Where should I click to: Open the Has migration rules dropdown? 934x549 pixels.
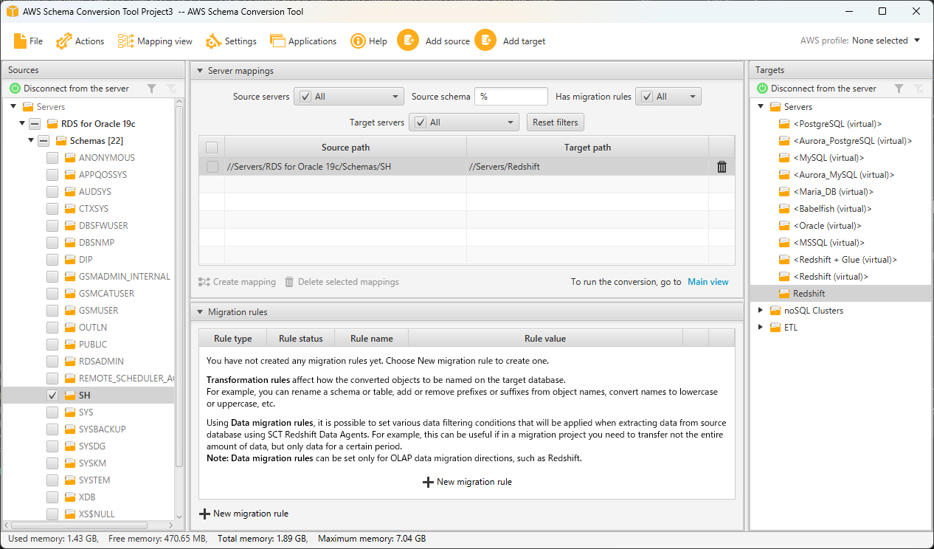(x=668, y=97)
